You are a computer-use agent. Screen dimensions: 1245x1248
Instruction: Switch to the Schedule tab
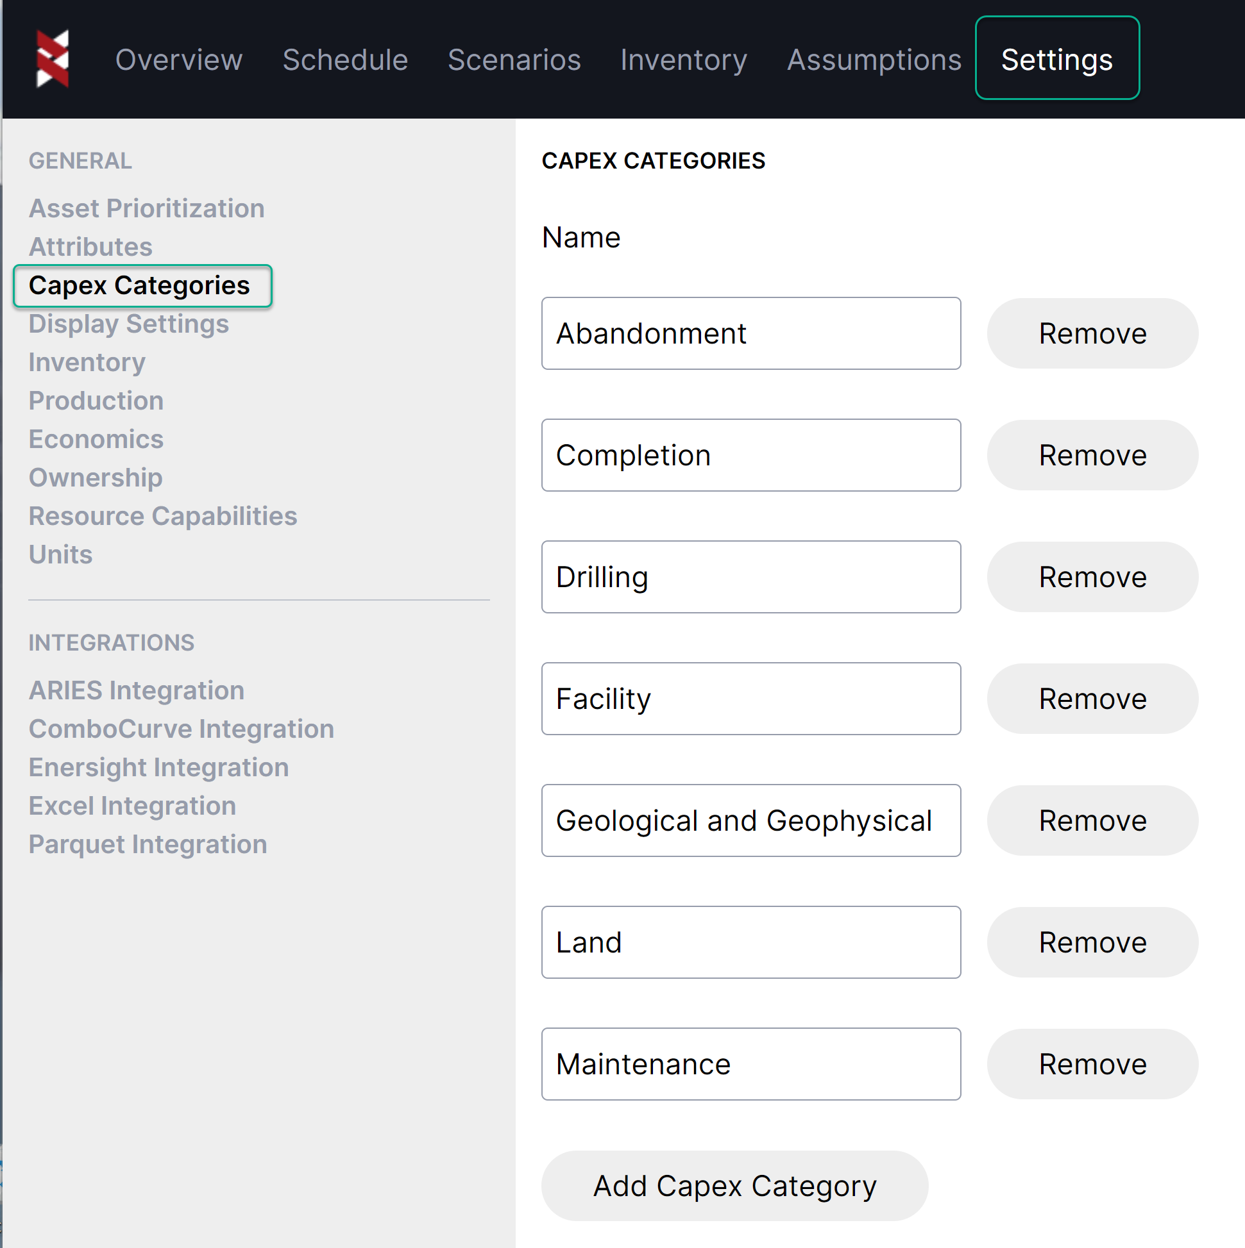344,60
